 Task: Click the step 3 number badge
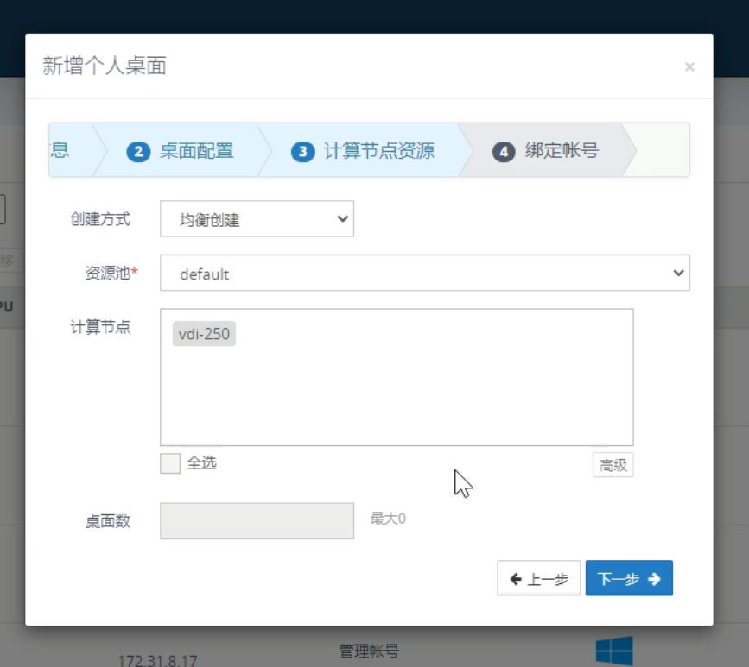(x=302, y=152)
